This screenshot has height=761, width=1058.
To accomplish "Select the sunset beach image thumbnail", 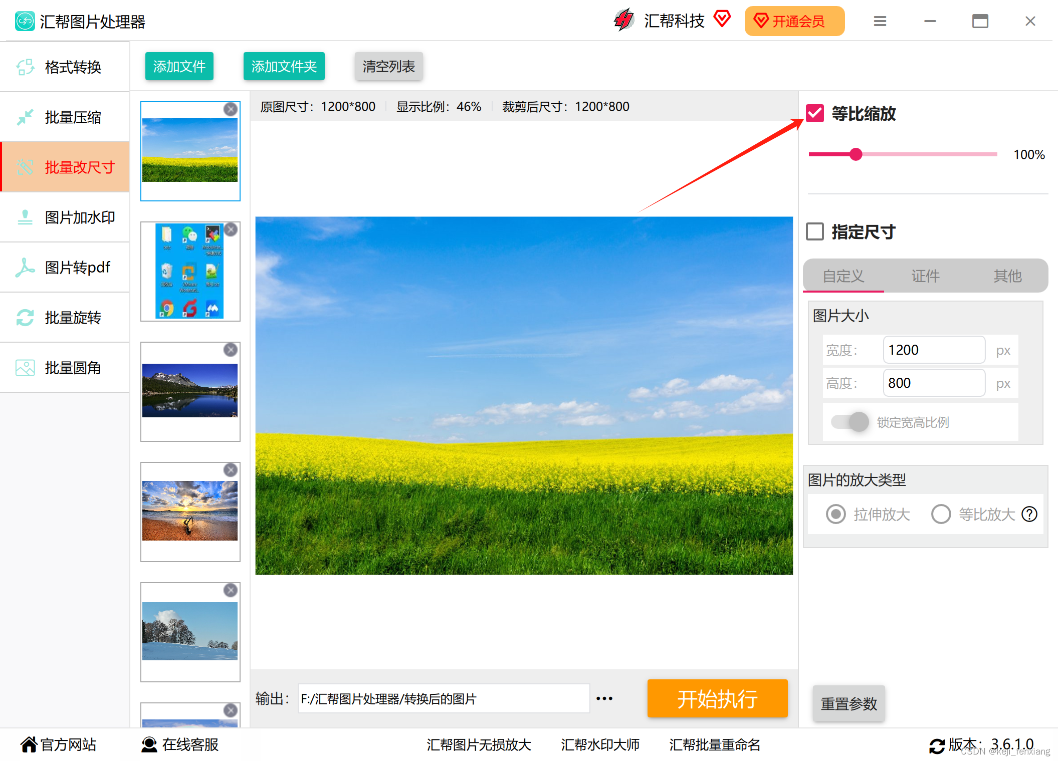I will [x=190, y=512].
